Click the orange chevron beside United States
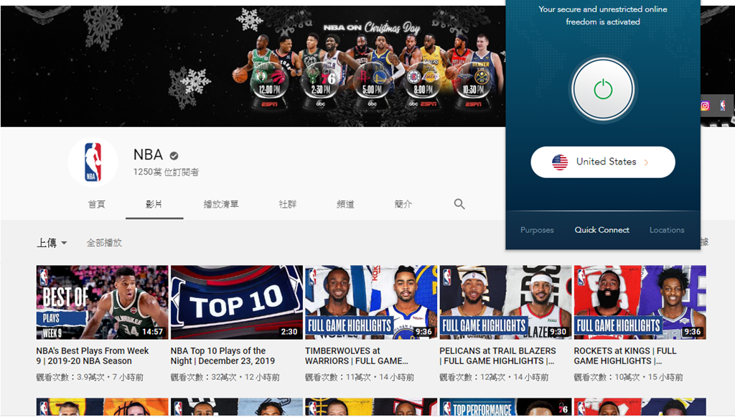Image resolution: width=735 pixels, height=418 pixels. [x=646, y=162]
